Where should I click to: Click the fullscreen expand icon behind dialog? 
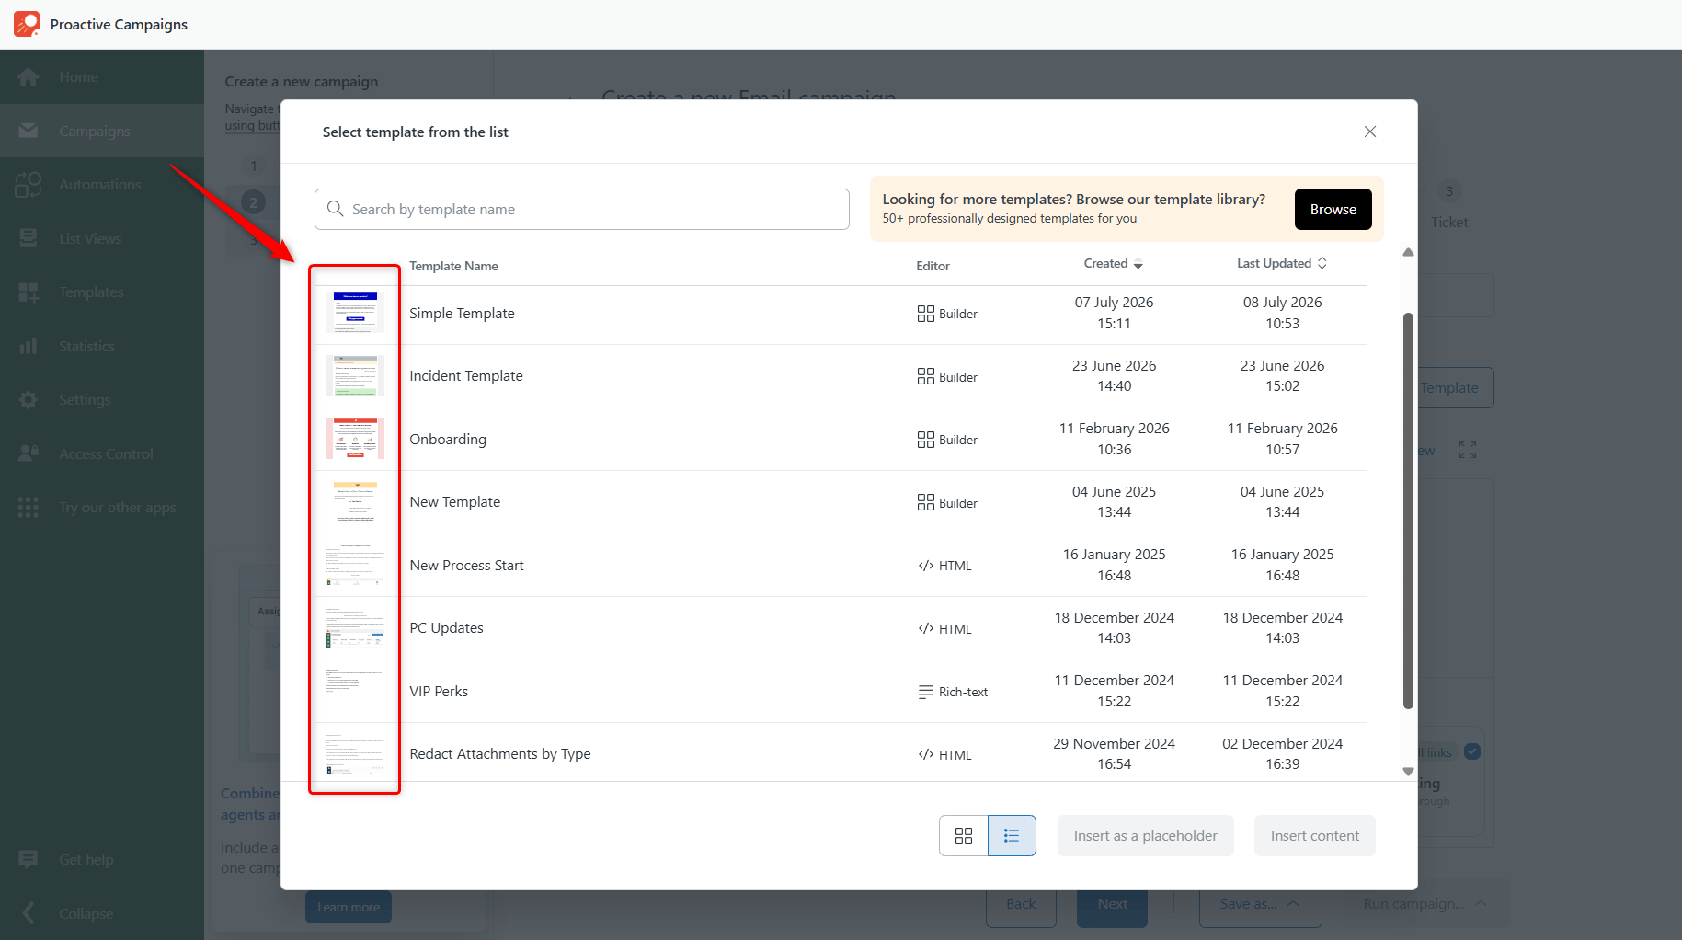[x=1468, y=450]
